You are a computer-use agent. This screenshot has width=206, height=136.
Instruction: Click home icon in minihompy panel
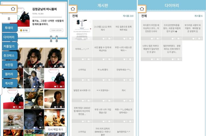(13, 9)
